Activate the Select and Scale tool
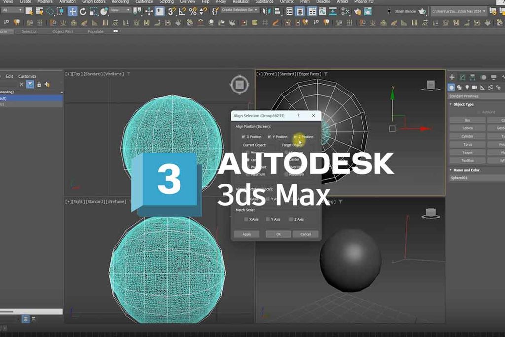505x337 pixels. pyautogui.click(x=93, y=12)
